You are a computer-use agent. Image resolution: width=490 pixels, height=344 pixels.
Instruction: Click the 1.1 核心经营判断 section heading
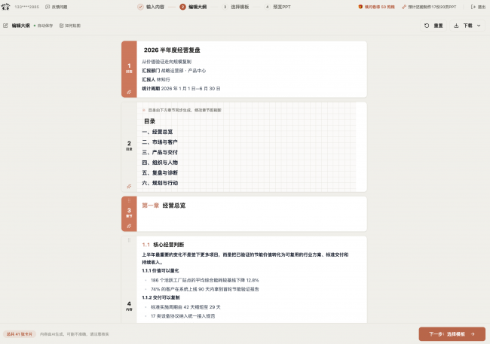pos(163,245)
